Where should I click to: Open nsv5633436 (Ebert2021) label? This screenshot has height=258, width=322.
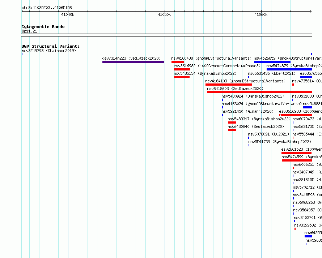[x=272, y=73]
